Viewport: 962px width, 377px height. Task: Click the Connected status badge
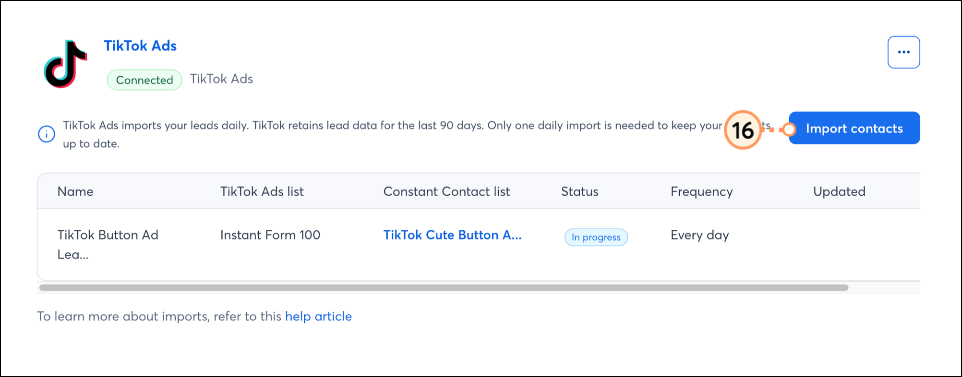[x=144, y=80]
